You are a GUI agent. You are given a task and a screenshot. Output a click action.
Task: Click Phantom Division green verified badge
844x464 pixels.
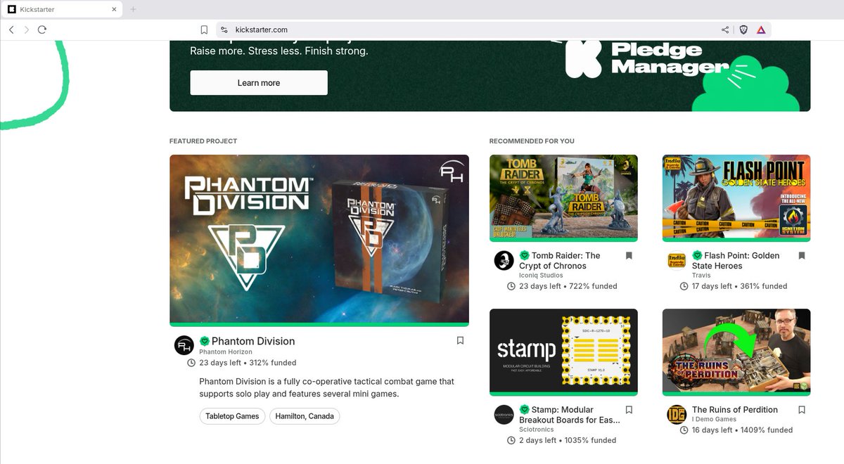point(205,341)
